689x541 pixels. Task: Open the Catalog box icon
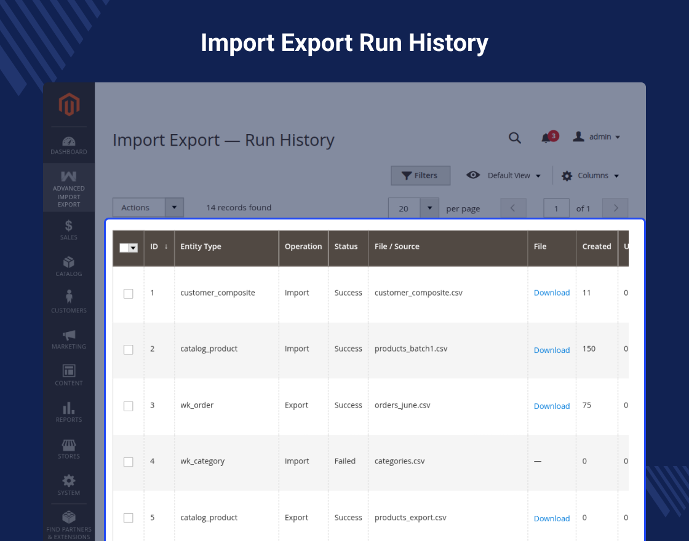click(68, 262)
